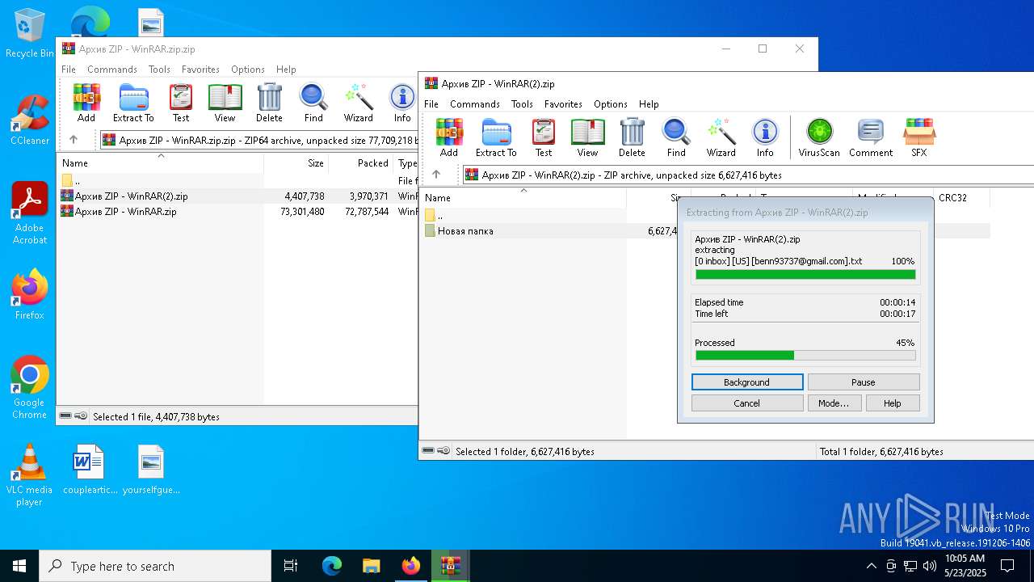This screenshot has width=1034, height=582.
Task: Open Wizard in WinRAR(2).zip window
Action: 721,137
